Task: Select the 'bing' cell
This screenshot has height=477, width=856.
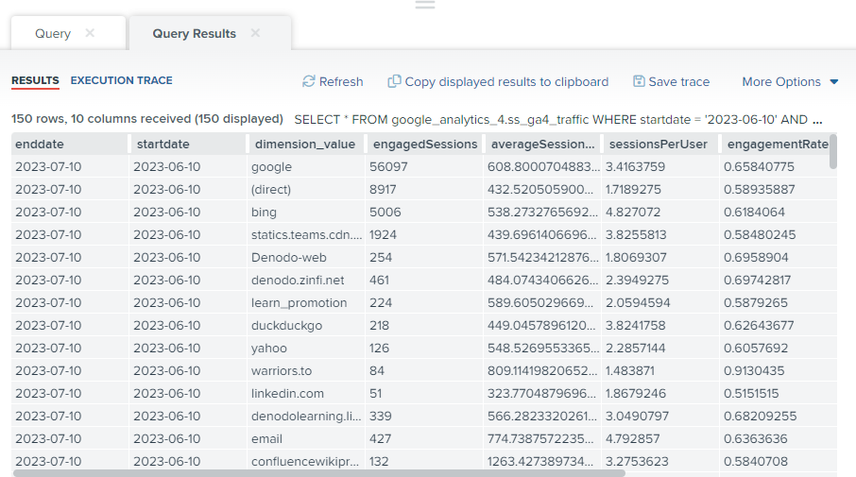Action: [306, 212]
